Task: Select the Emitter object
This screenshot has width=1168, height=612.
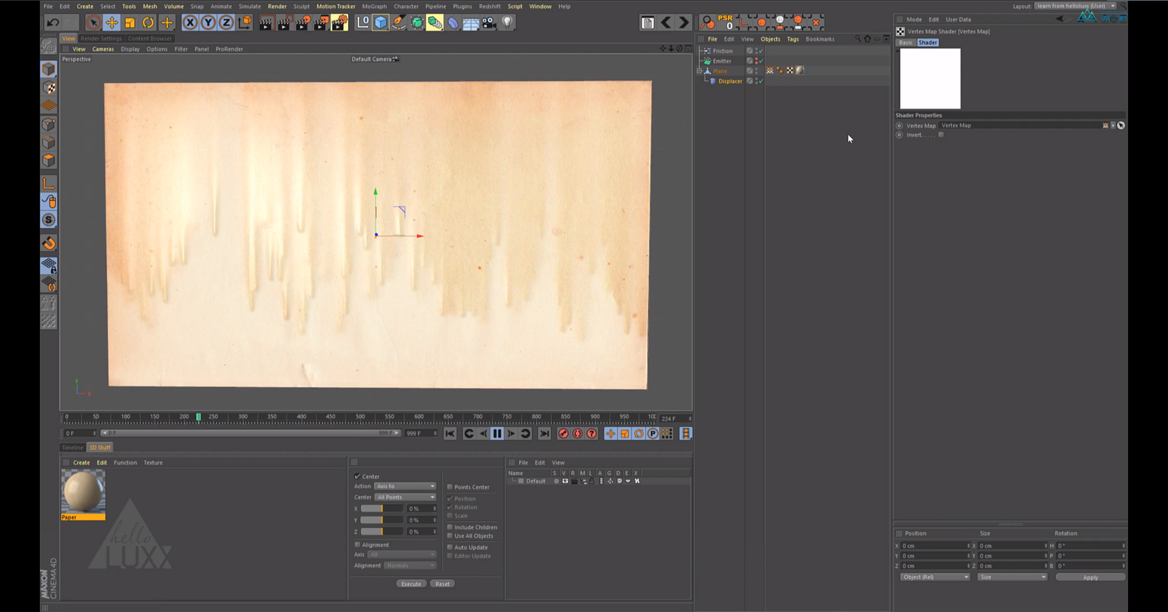Action: click(x=722, y=61)
